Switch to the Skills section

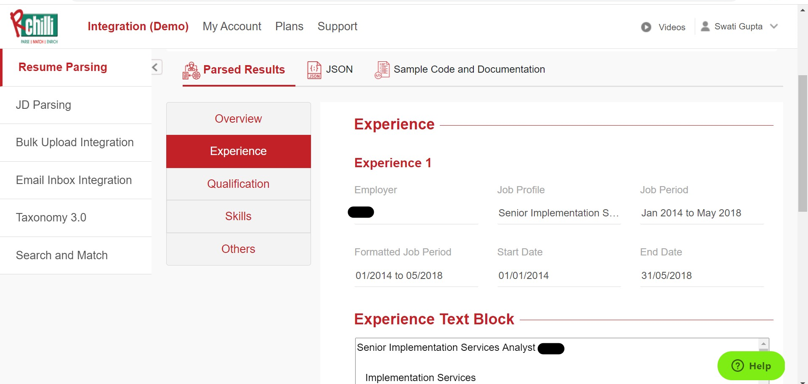click(238, 216)
